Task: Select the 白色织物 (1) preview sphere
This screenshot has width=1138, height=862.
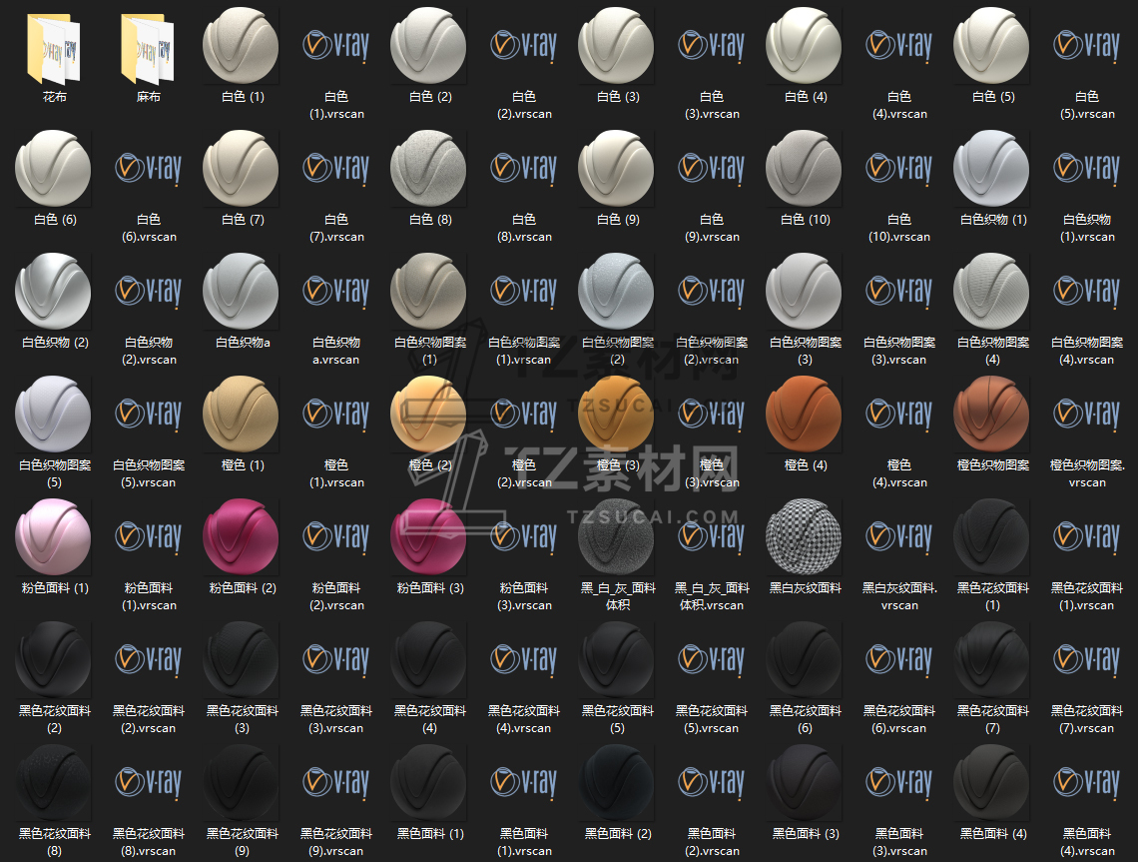Action: click(991, 169)
